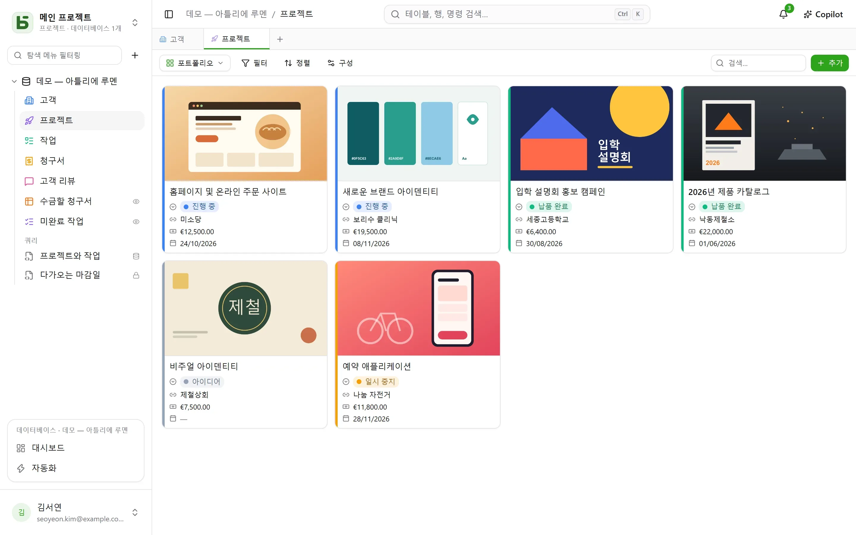Collapse the 데모 — 아틀리에 루멘 tree
This screenshot has width=856, height=535.
pyautogui.click(x=14, y=81)
